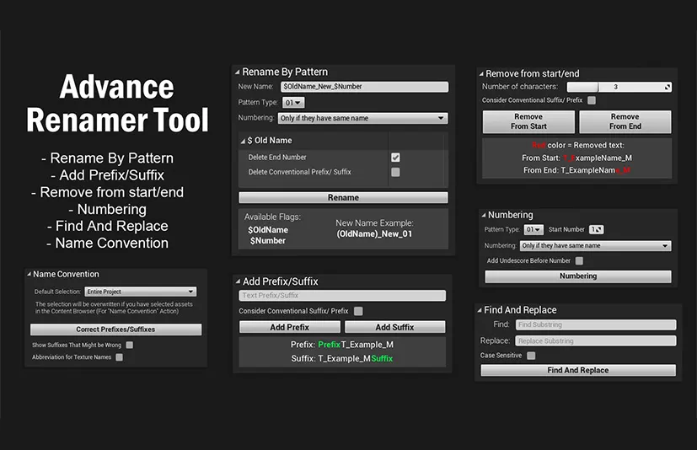Click the Remove From End button
This screenshot has width=697, height=450.
pyautogui.click(x=625, y=122)
